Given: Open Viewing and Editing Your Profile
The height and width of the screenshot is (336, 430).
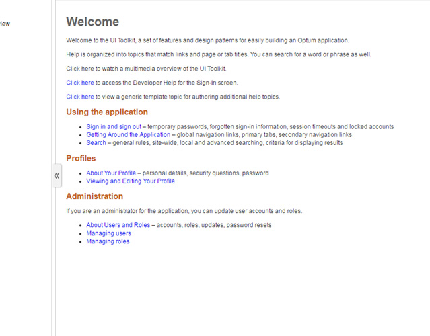Looking at the screenshot, I should (x=131, y=181).
